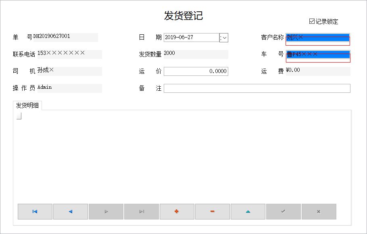Image resolution: width=367 pixels, height=234 pixels.
Task: Click the 日期 field showing 2019-06-27
Action: [x=192, y=38]
